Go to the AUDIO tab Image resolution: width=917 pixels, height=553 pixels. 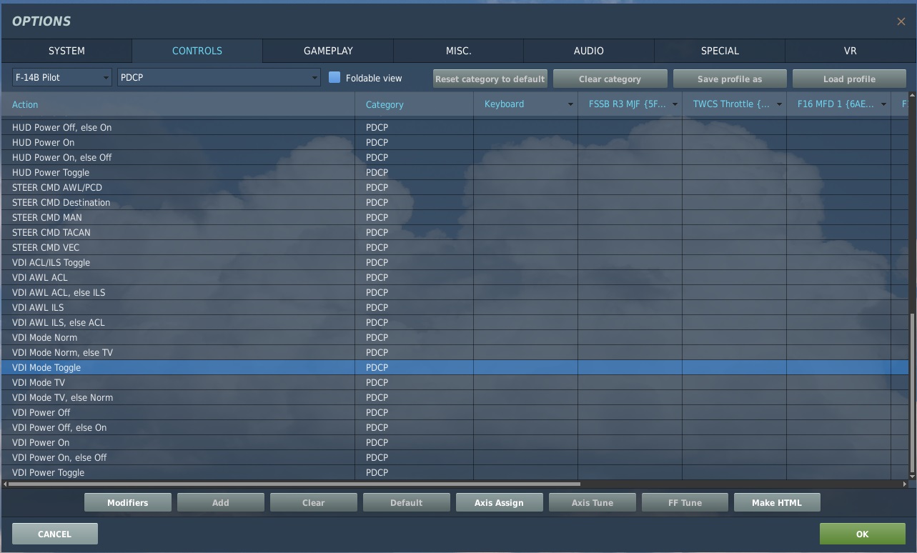589,51
